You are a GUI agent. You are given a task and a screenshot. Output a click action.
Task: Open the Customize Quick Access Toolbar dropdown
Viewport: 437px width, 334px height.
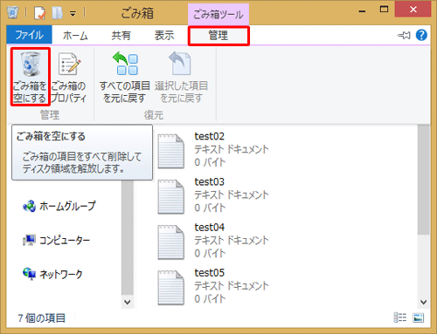point(73,14)
